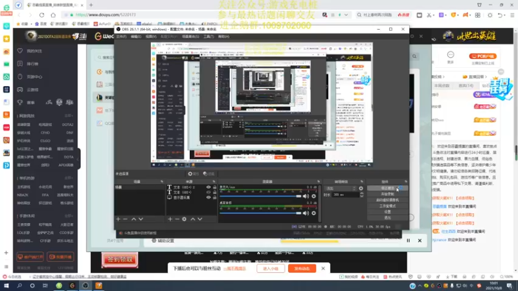
Task: Pop out the Controls dock
Action: 406,182
